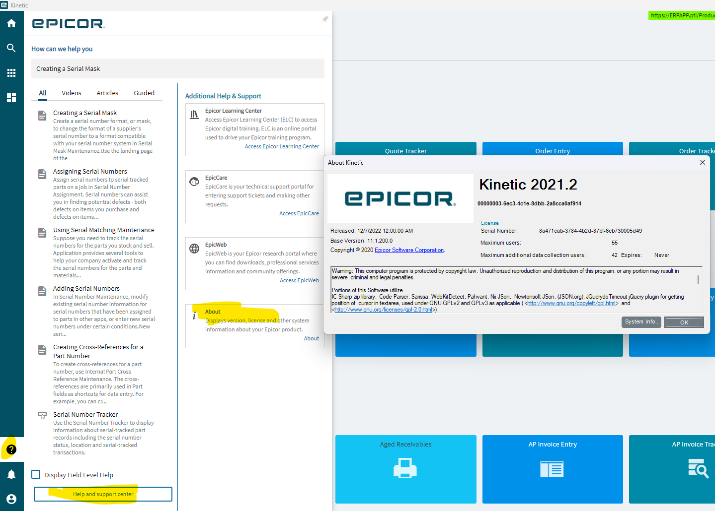This screenshot has width=715, height=511.
Task: Click the EpicCare headset icon
Action: pos(194,182)
